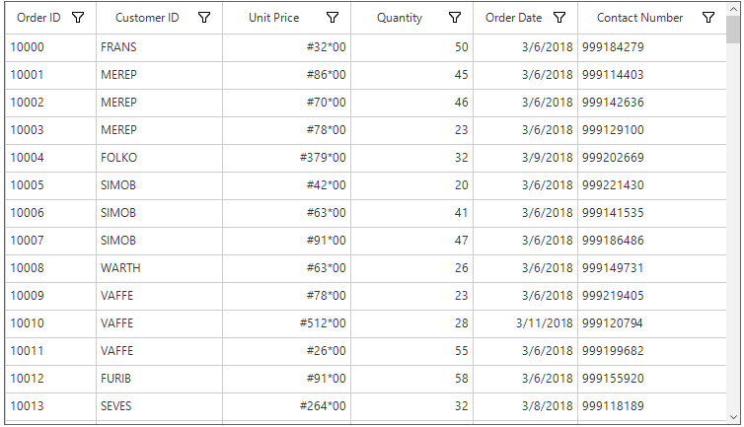Click contact number 999155920
744x427 pixels.
[652, 378]
